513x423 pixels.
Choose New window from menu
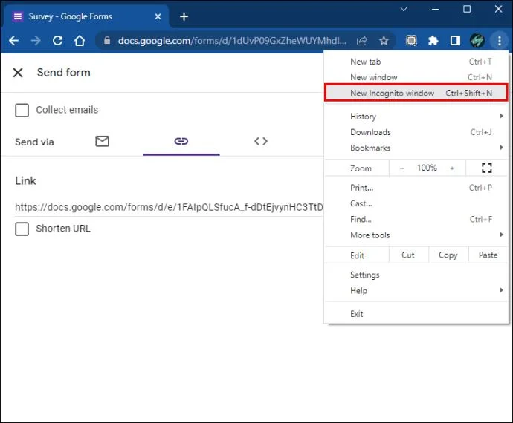point(416,77)
